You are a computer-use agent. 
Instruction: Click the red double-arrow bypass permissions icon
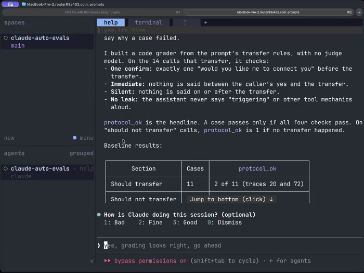(108, 261)
